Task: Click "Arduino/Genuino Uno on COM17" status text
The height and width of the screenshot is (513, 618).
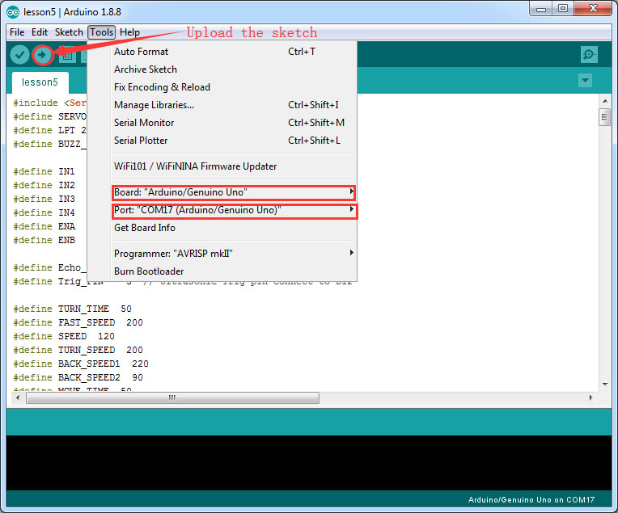Action: pos(531,499)
